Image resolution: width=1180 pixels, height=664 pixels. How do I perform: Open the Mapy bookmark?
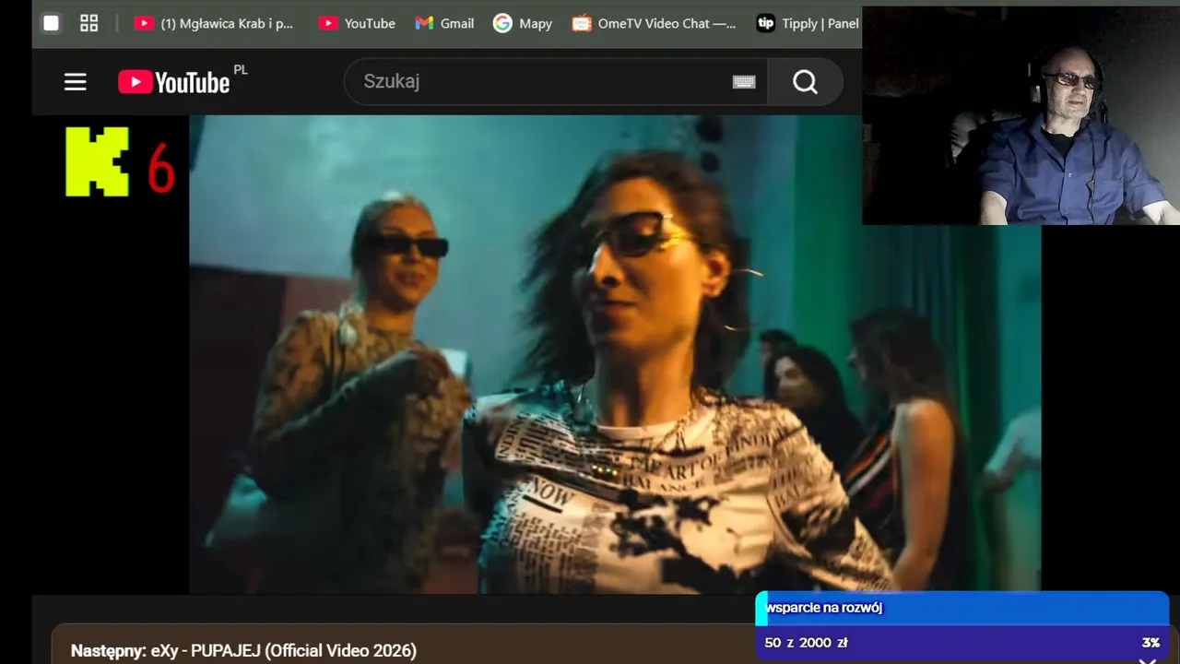click(x=523, y=23)
